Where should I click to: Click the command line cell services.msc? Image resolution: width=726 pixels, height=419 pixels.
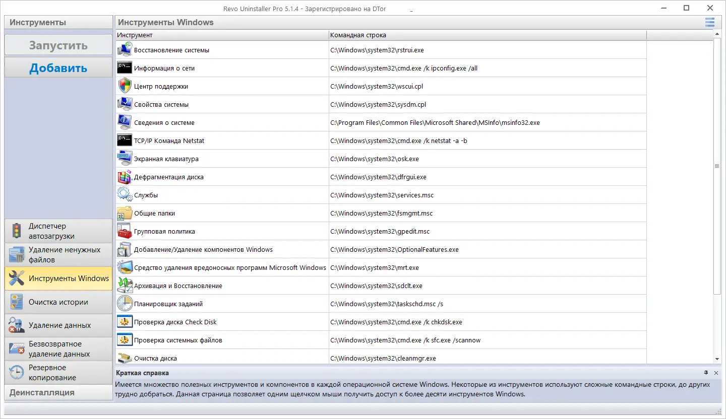(x=488, y=195)
